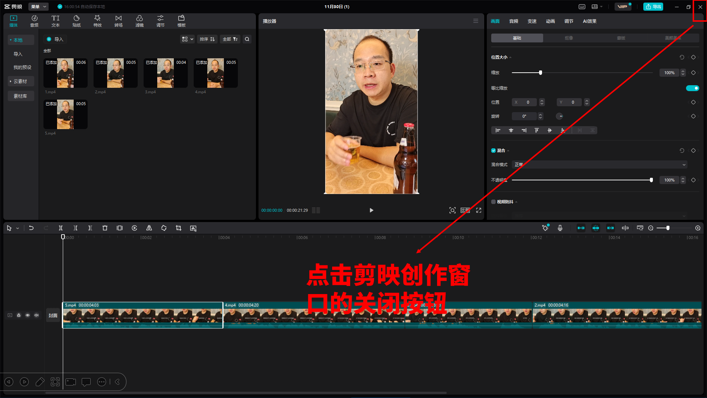This screenshot has width=707, height=398.
Task: Click the 导入 import button in media panel
Action: pyautogui.click(x=55, y=39)
